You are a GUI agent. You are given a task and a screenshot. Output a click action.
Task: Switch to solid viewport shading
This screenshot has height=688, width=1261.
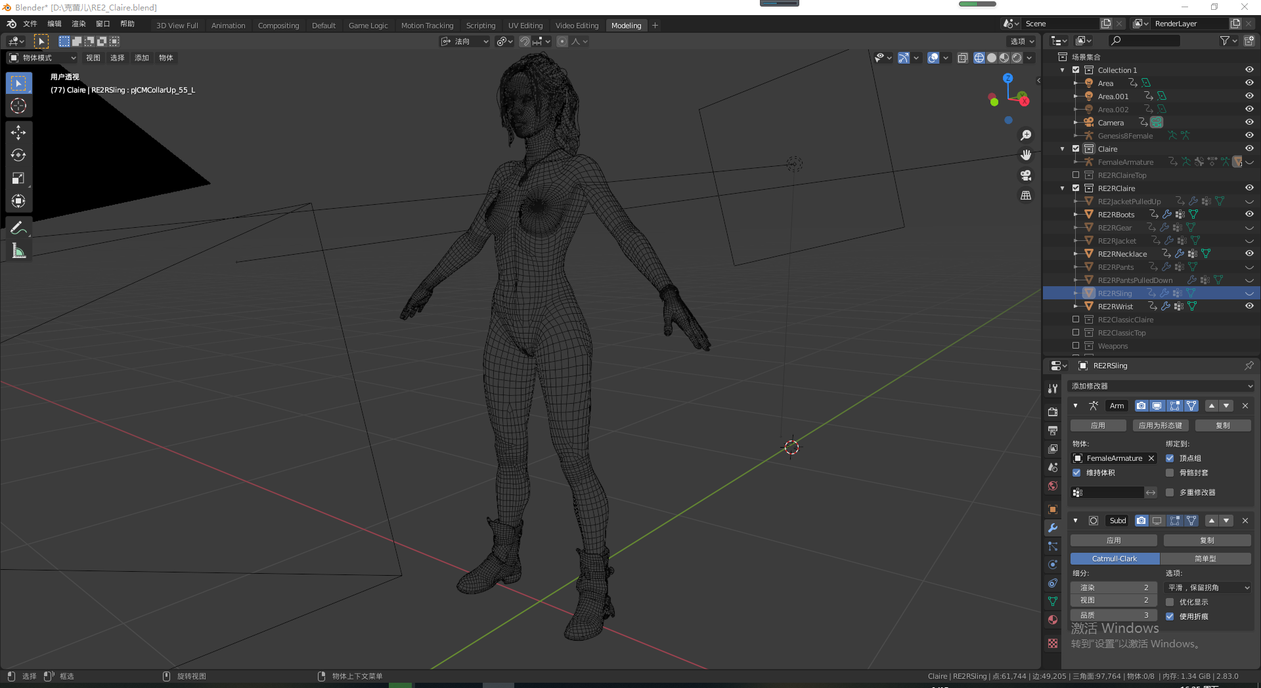click(992, 58)
